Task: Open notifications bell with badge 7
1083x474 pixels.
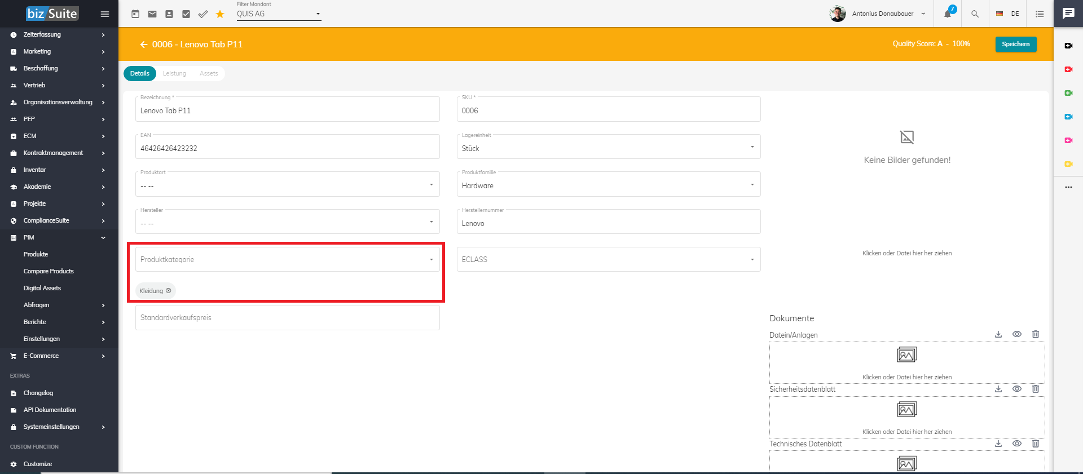Action: click(948, 14)
